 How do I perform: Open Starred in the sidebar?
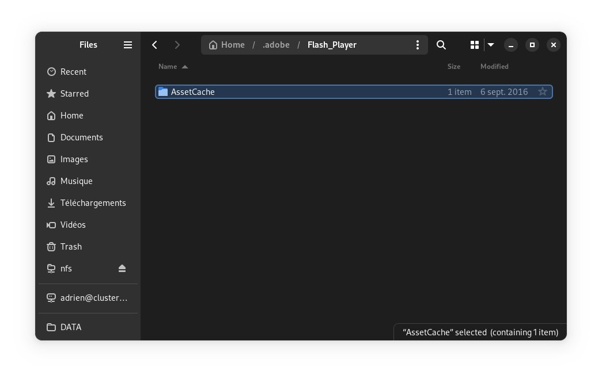(88, 94)
